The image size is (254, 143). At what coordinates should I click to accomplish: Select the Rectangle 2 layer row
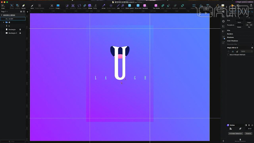13,33
